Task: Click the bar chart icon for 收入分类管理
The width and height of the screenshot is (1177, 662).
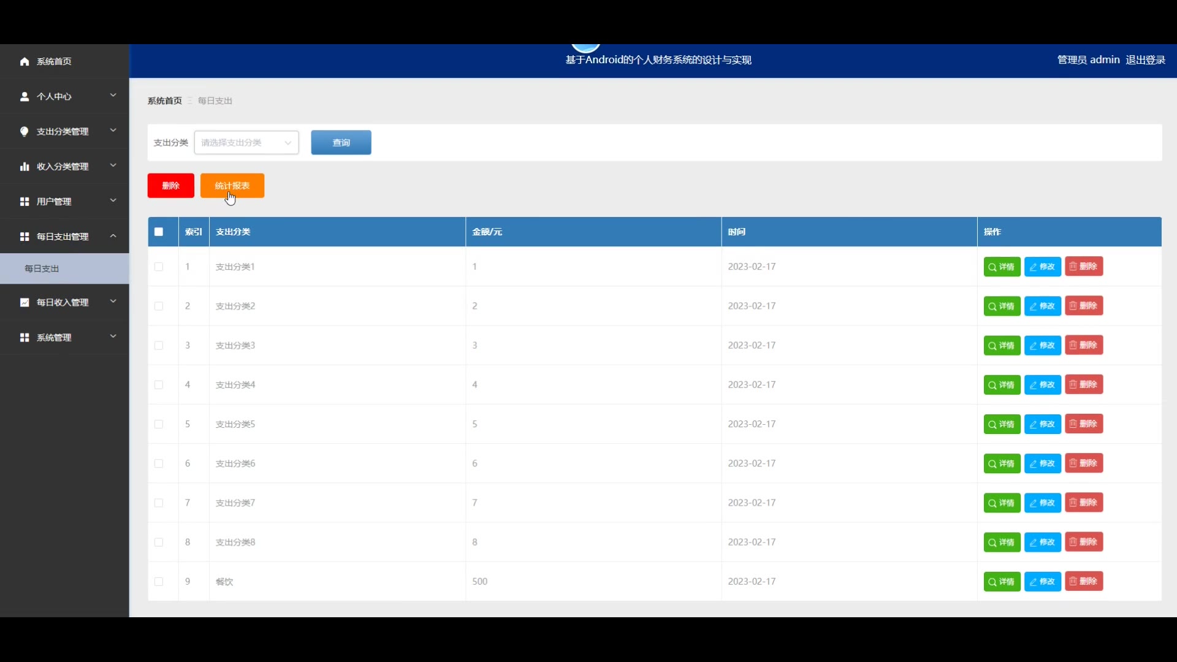Action: [x=25, y=166]
